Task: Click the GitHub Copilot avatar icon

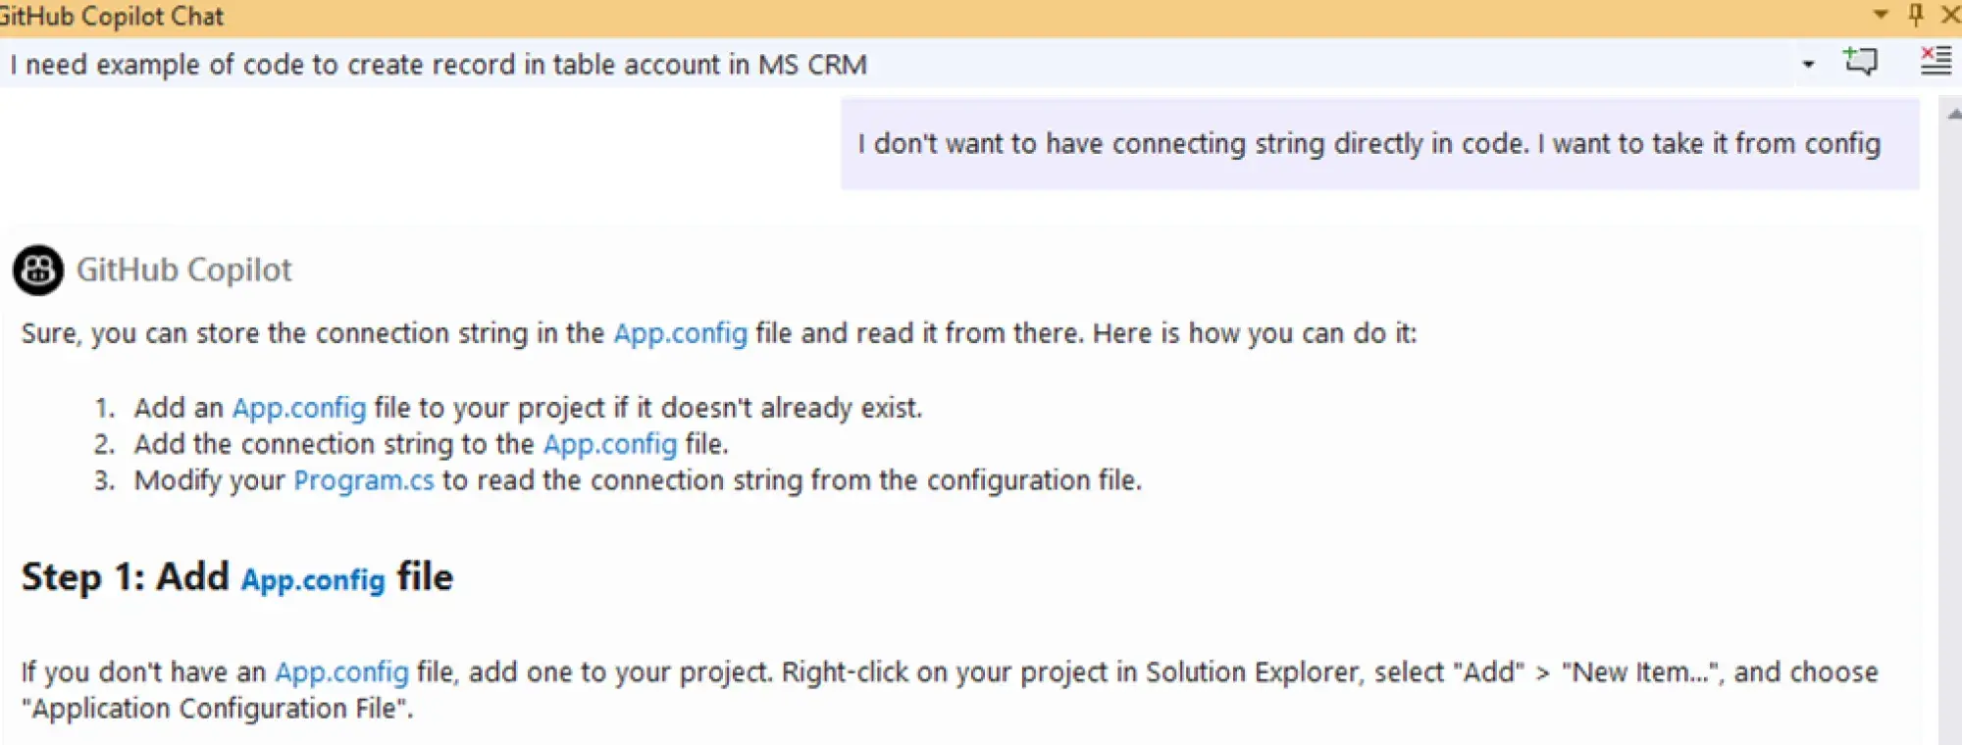Action: 38,270
